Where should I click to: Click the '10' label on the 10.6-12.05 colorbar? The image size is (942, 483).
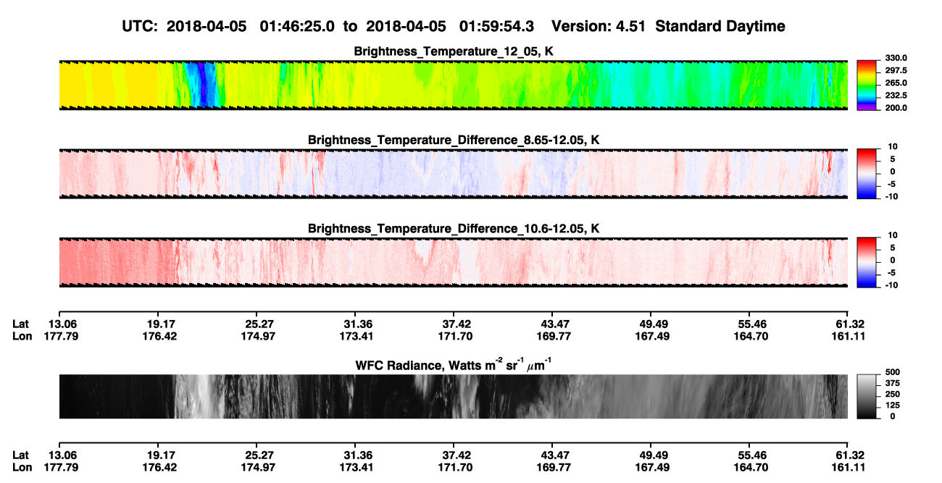point(893,235)
